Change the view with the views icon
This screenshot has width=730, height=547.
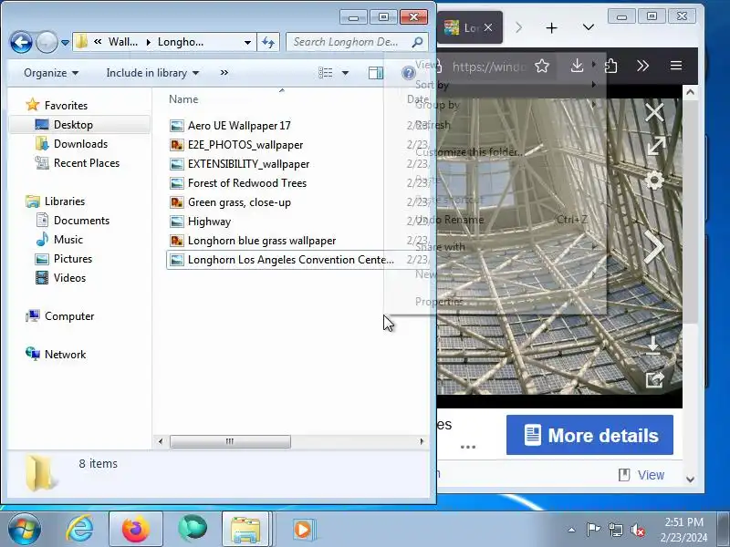[326, 73]
